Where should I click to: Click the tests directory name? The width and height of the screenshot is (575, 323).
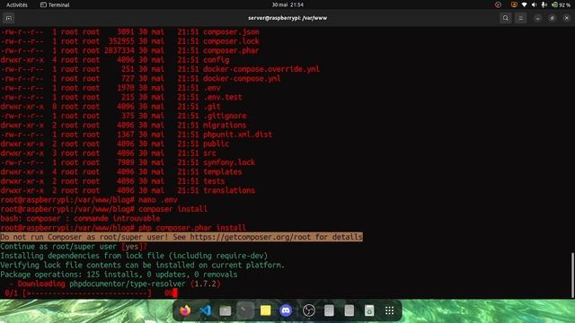[214, 181]
